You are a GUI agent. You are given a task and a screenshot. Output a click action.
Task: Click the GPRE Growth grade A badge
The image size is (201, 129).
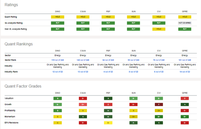pyautogui.click(x=185, y=105)
